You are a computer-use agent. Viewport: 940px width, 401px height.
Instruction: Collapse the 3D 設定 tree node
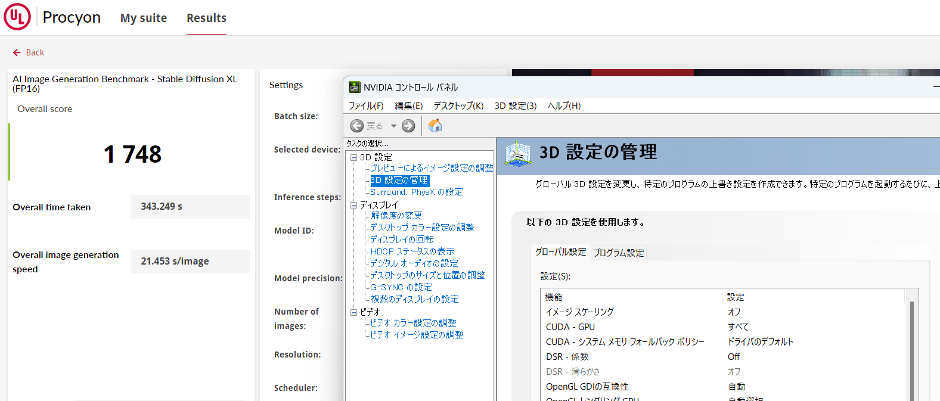click(x=353, y=157)
